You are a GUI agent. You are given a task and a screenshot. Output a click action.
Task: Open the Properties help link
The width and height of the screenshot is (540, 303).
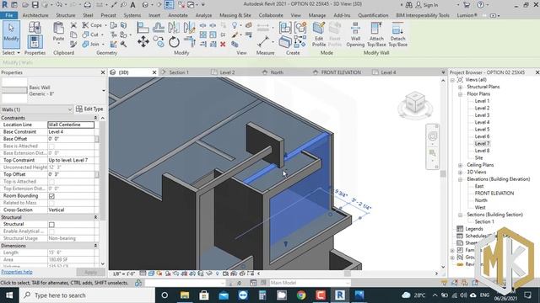[x=17, y=272]
